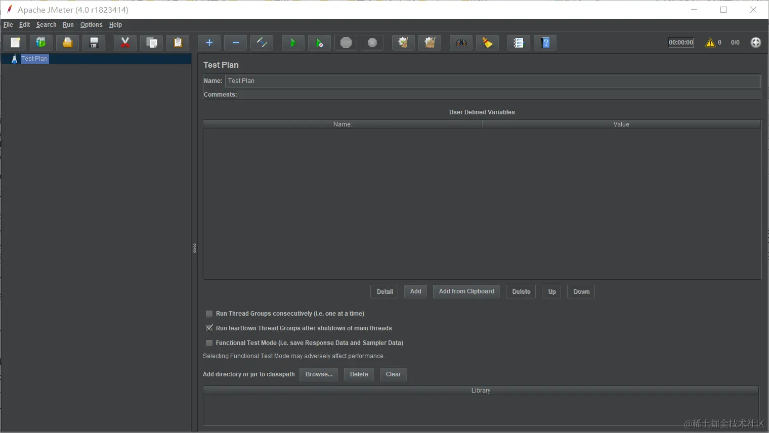Click Delete button under variables table
Image resolution: width=769 pixels, height=433 pixels.
521,292
